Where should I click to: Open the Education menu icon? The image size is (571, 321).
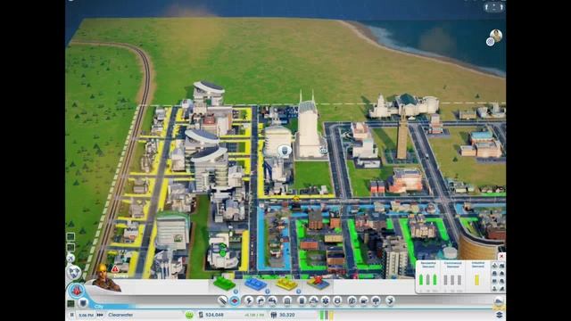pos(352,300)
